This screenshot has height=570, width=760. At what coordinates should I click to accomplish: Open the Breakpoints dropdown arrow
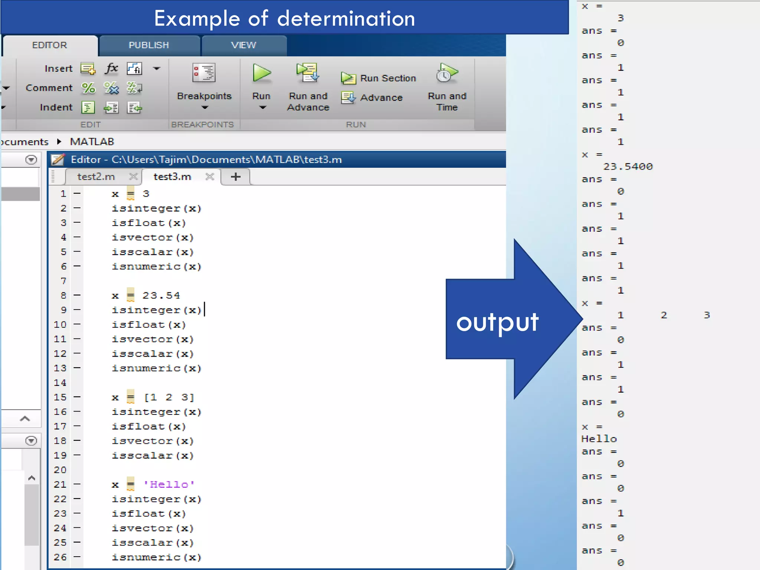(205, 108)
